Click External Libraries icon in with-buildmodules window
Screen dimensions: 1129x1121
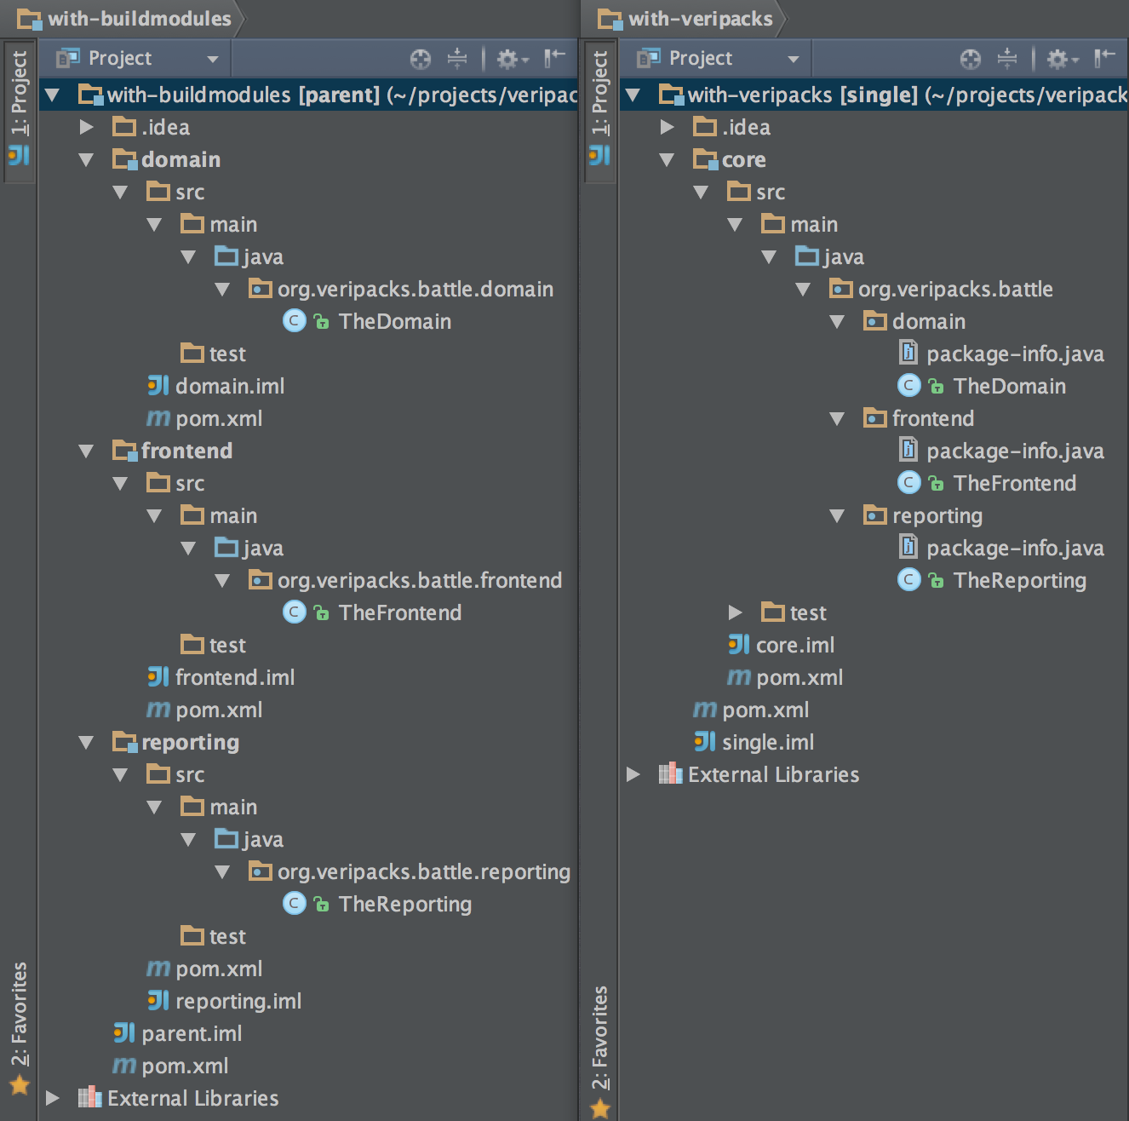click(89, 1098)
